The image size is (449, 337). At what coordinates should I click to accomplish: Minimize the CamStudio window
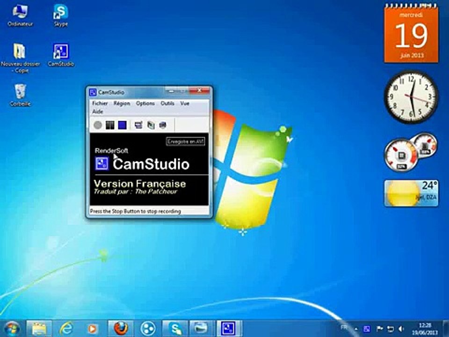(171, 91)
